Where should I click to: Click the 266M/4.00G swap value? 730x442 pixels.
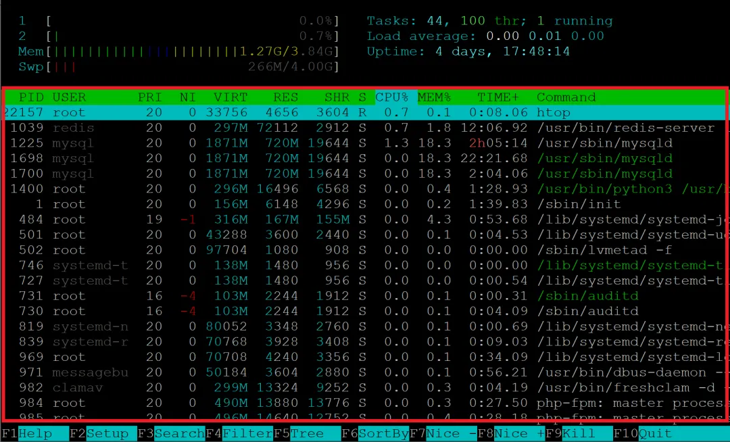[291, 67]
